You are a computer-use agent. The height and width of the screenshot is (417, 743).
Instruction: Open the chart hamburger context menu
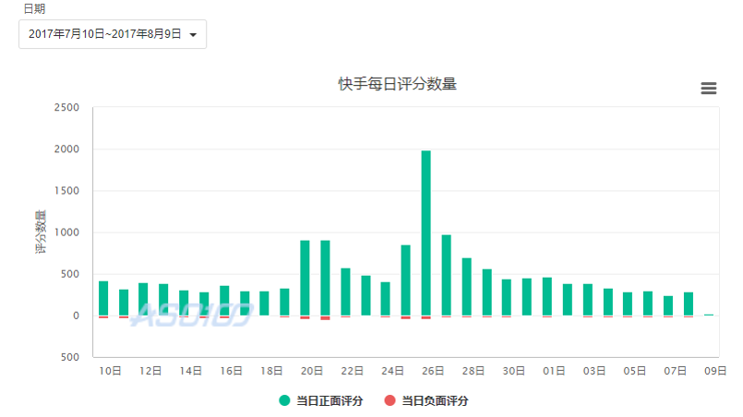[709, 89]
